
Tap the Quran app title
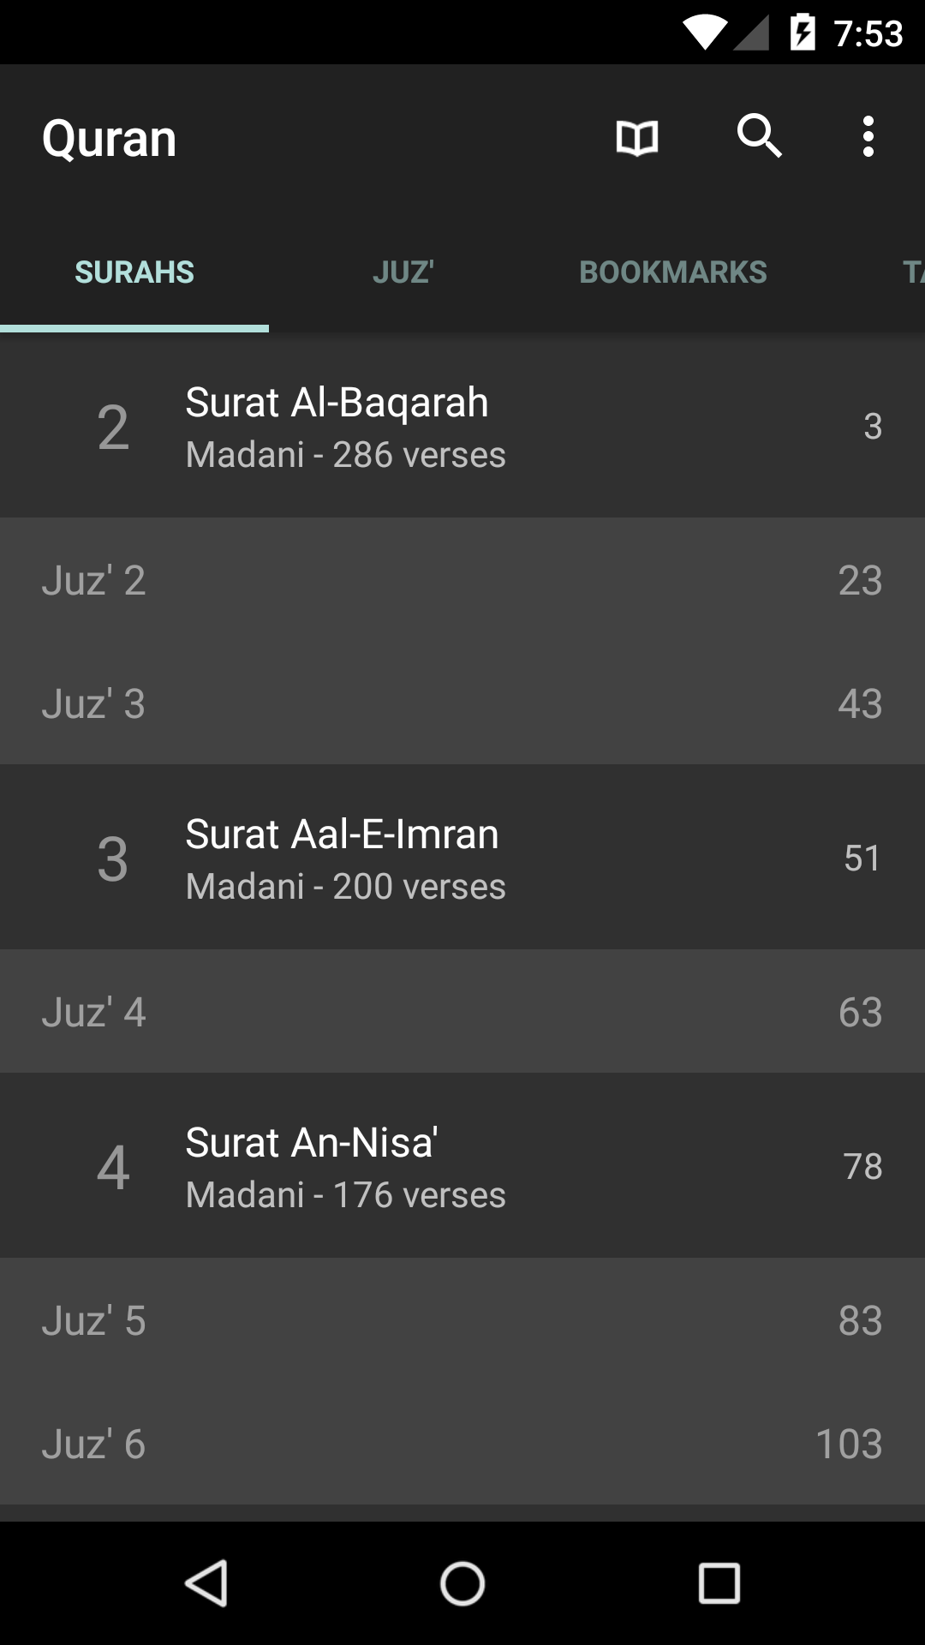click(109, 139)
